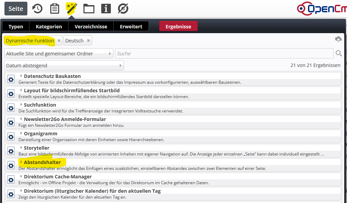Screen dimensions: 347x203
Task: Click the gear icon for Abstandshalter
Action: pos(11,165)
